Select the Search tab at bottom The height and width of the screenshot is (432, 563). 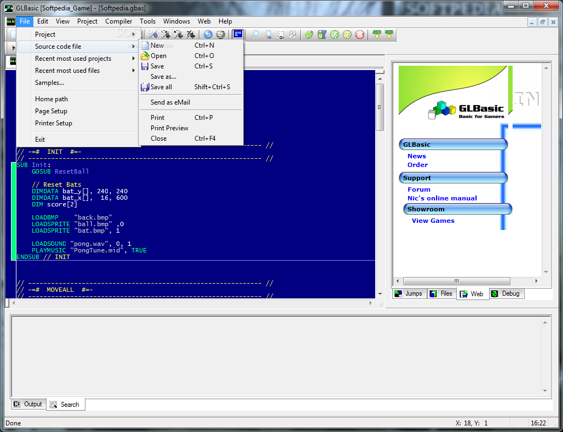65,404
